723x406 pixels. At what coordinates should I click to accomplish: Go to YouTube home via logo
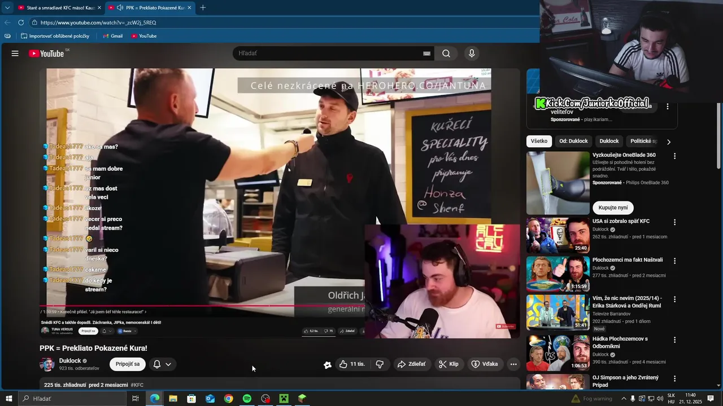[46, 54]
